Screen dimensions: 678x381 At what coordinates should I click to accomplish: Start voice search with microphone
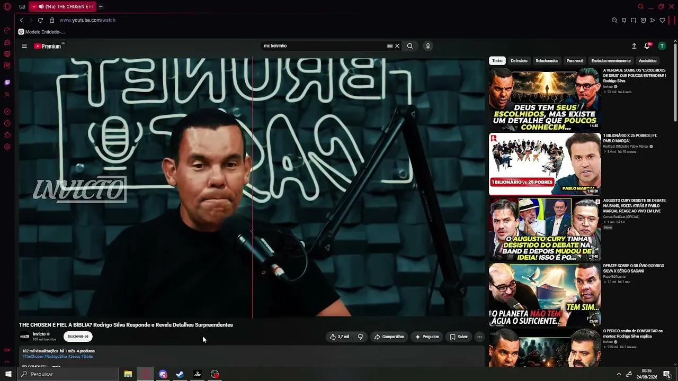(x=428, y=46)
